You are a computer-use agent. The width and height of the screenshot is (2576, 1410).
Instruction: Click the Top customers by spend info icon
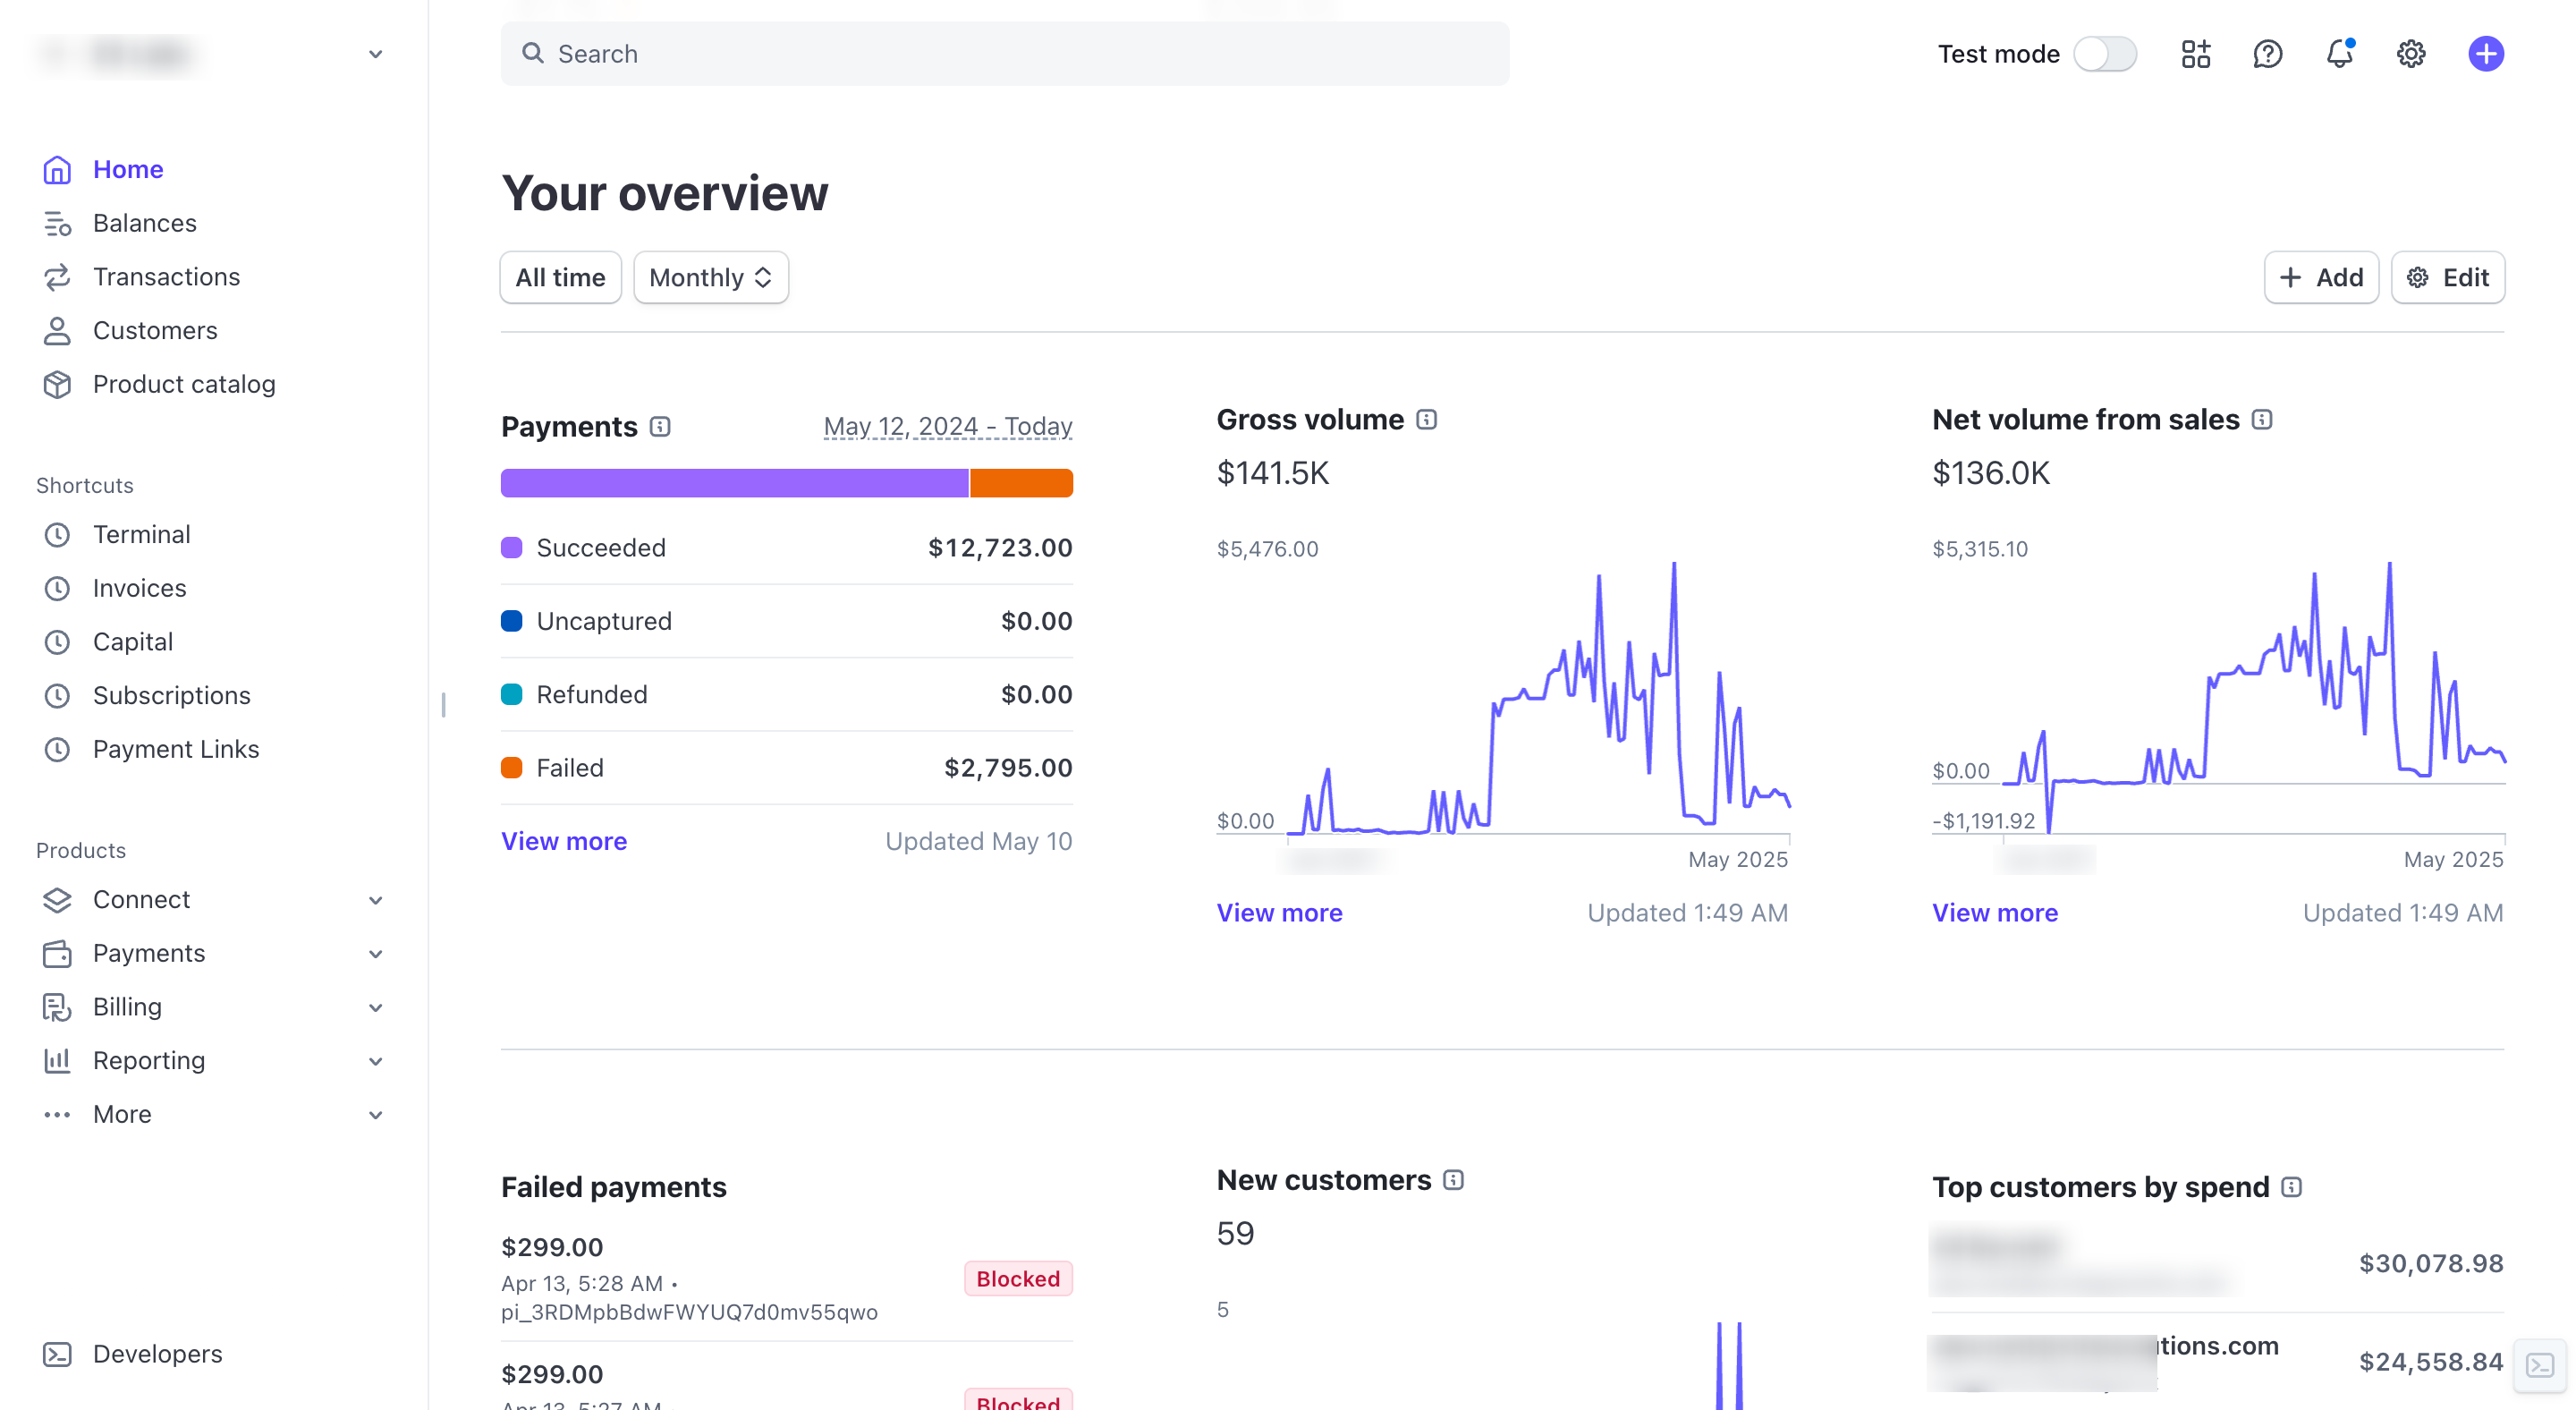2292,1187
